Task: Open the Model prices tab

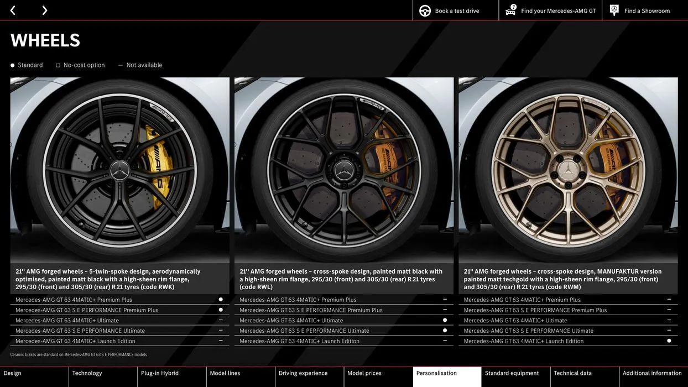Action: 378,376
